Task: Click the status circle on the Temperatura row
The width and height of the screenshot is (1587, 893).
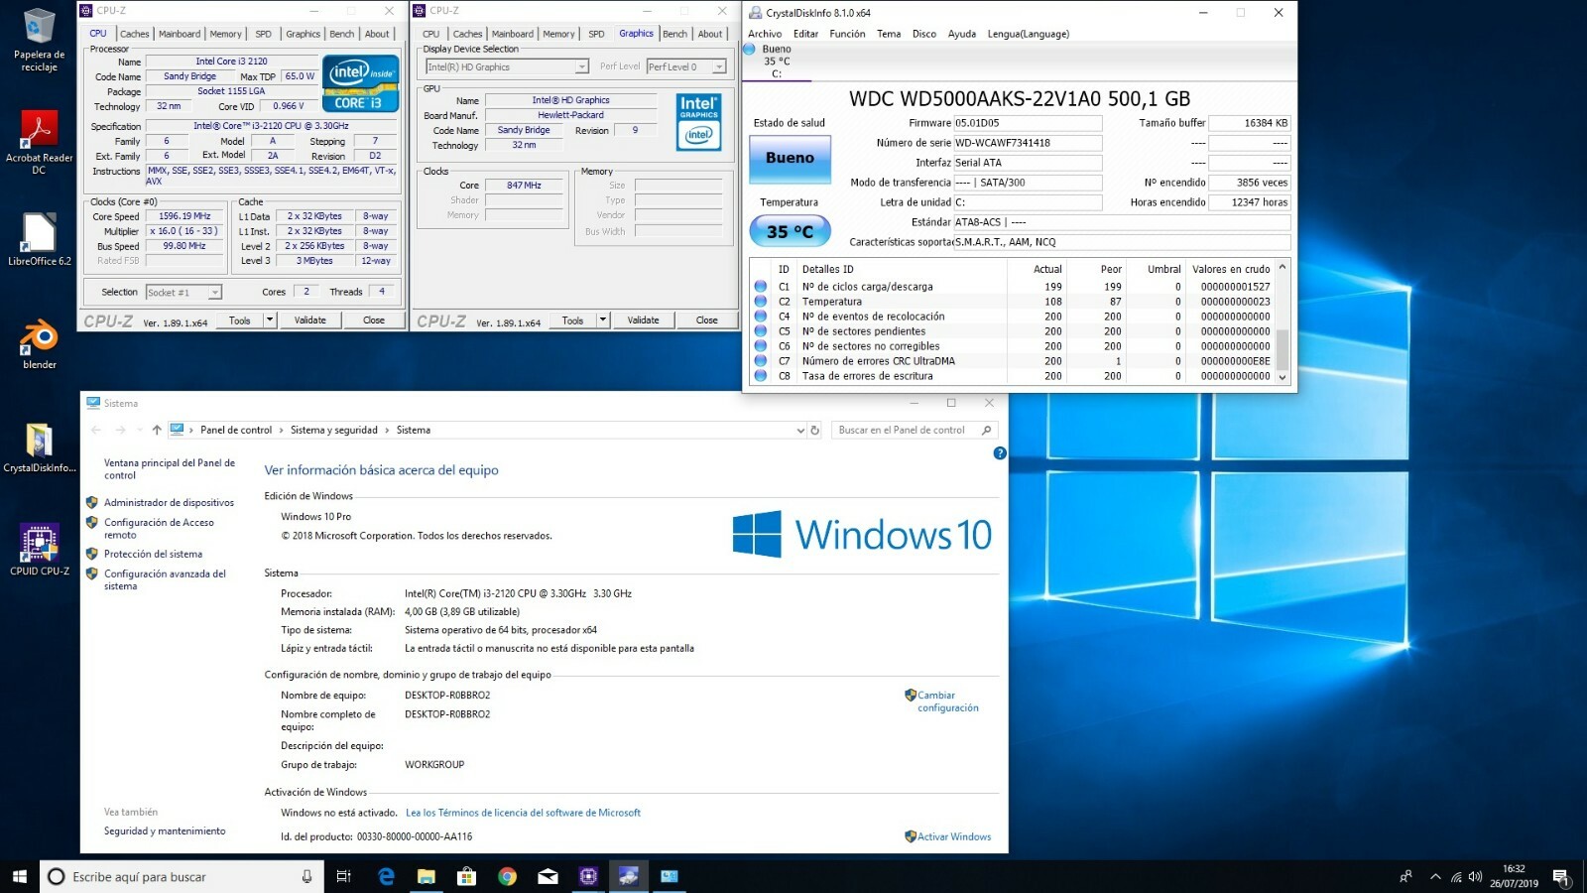Action: point(761,302)
